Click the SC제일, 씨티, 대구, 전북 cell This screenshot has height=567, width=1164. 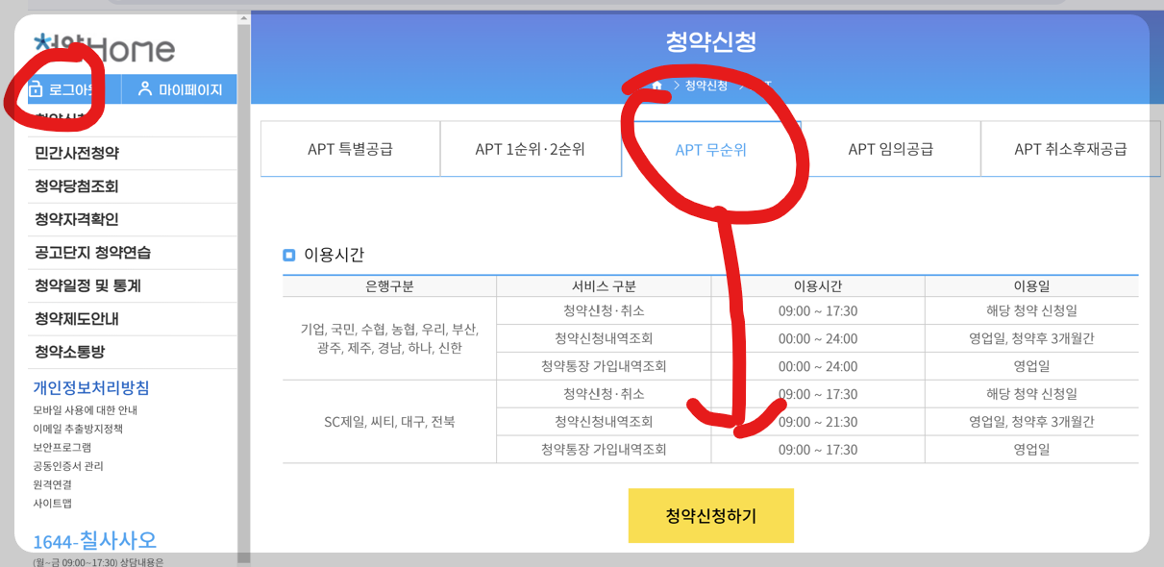[389, 422]
